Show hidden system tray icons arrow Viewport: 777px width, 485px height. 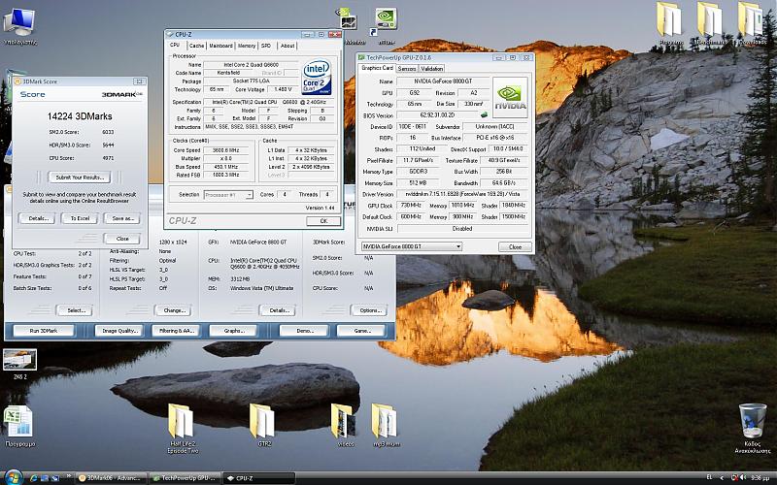(x=722, y=478)
